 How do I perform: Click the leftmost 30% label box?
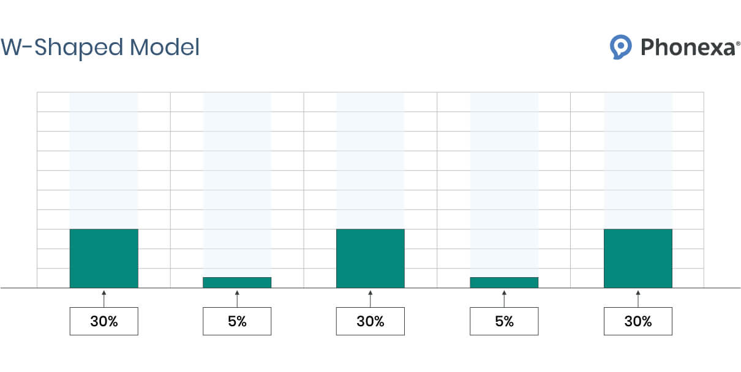(103, 321)
